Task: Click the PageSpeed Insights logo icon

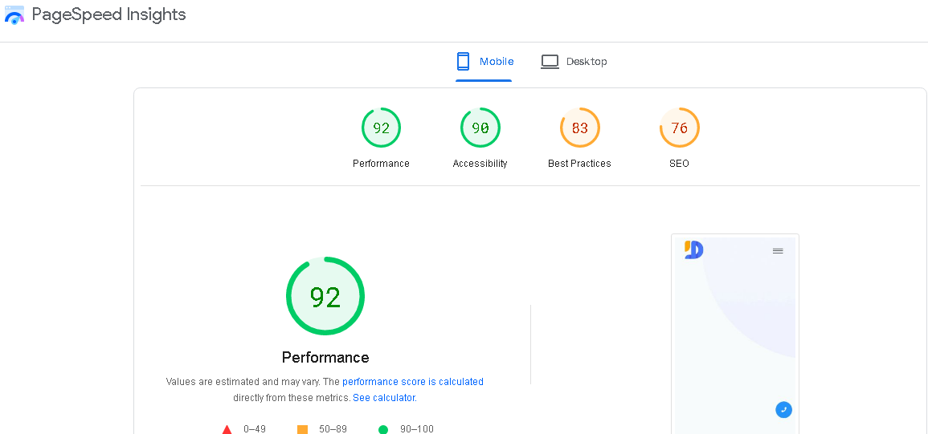Action: (14, 14)
